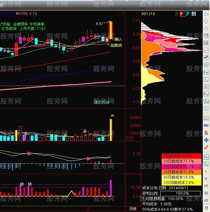
Task: Open the wavy indicator lines icon
Action: point(206,118)
